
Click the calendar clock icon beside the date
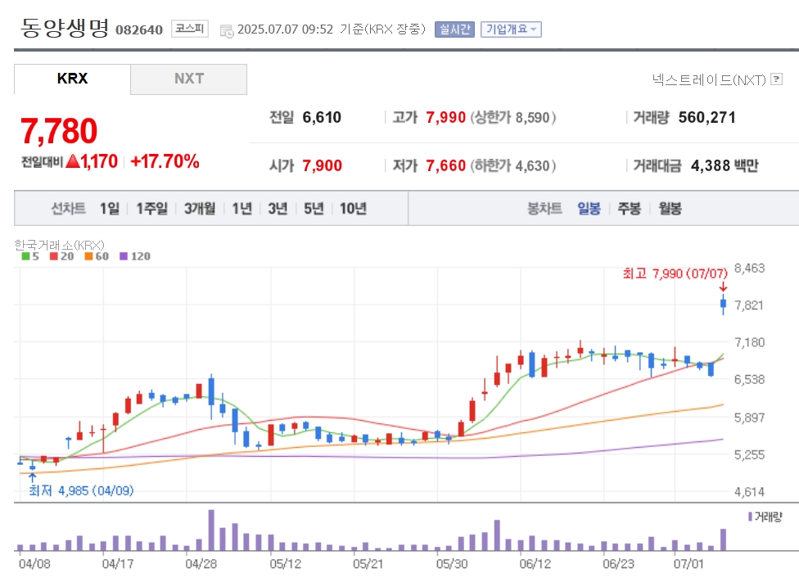point(226,31)
